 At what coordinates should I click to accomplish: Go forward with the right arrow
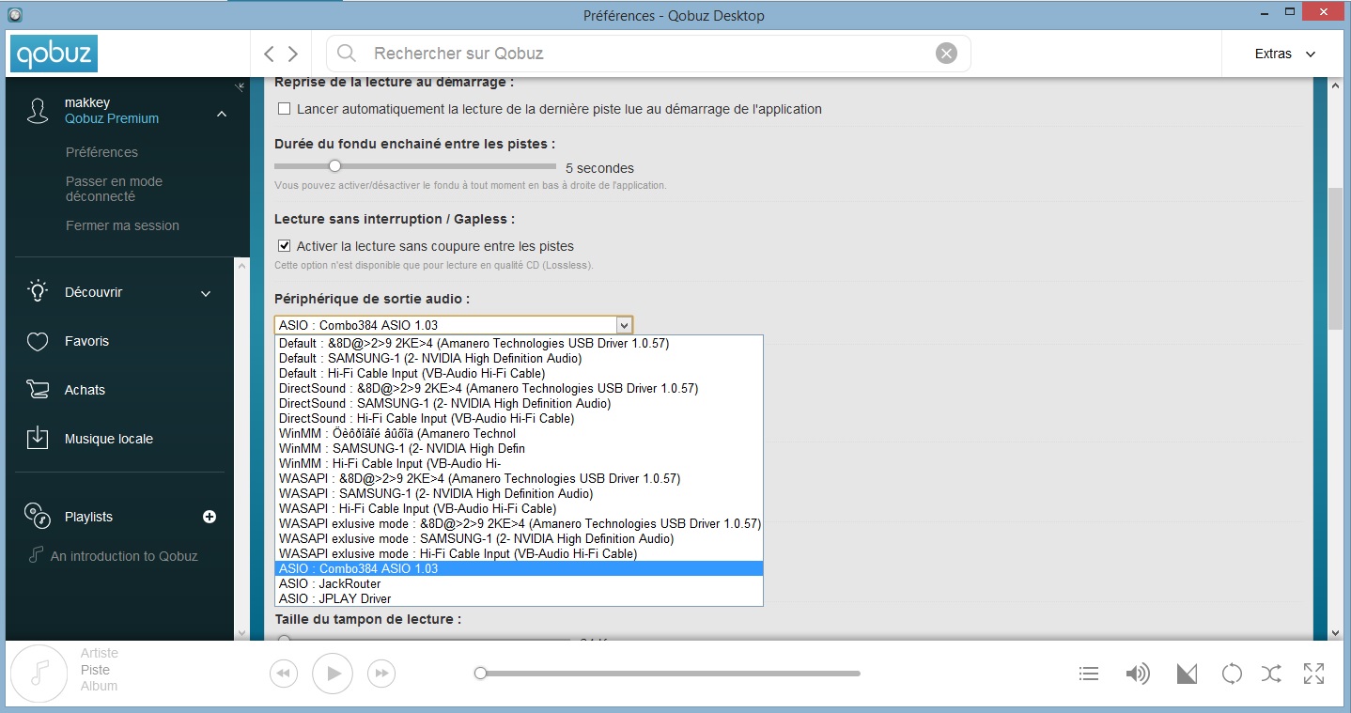pyautogui.click(x=293, y=54)
